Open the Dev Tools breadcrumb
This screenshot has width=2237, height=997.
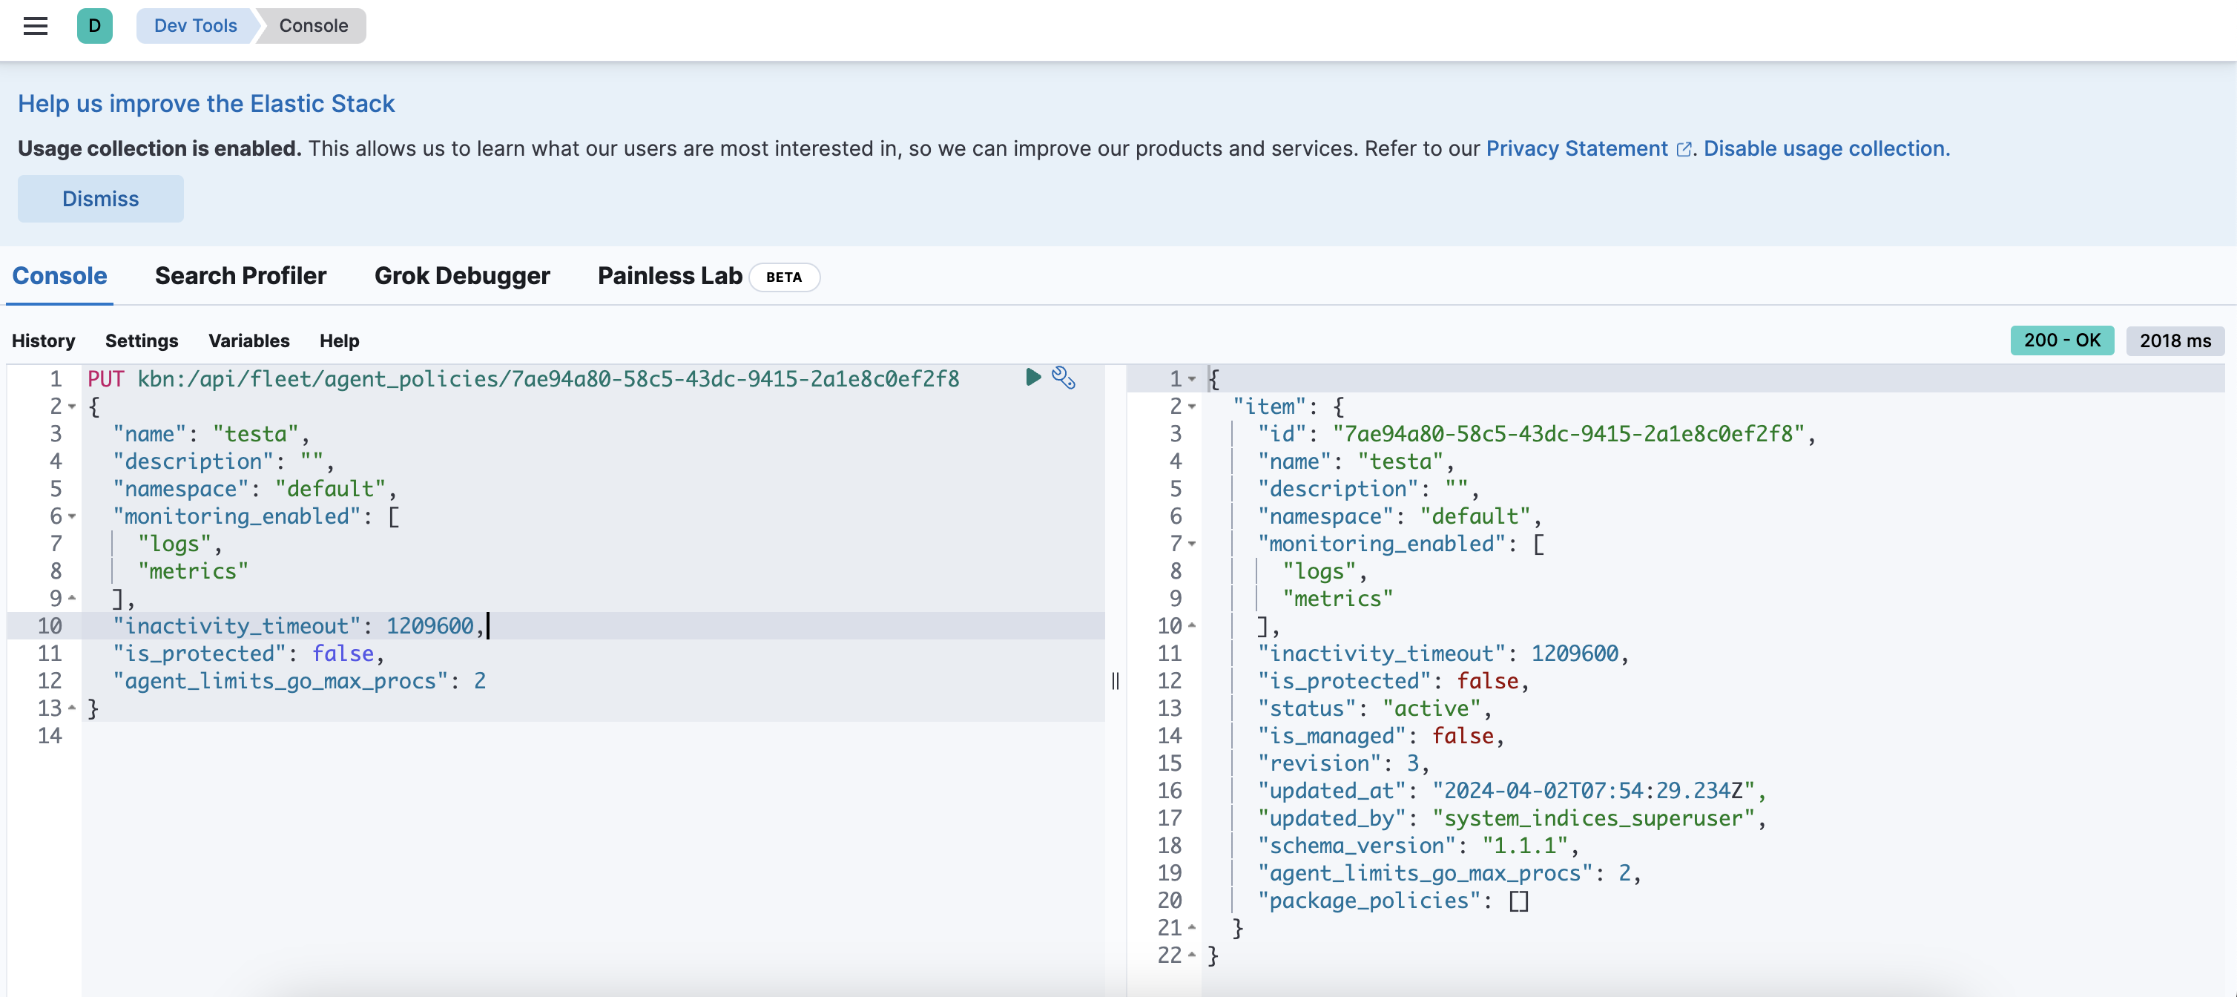(x=195, y=26)
